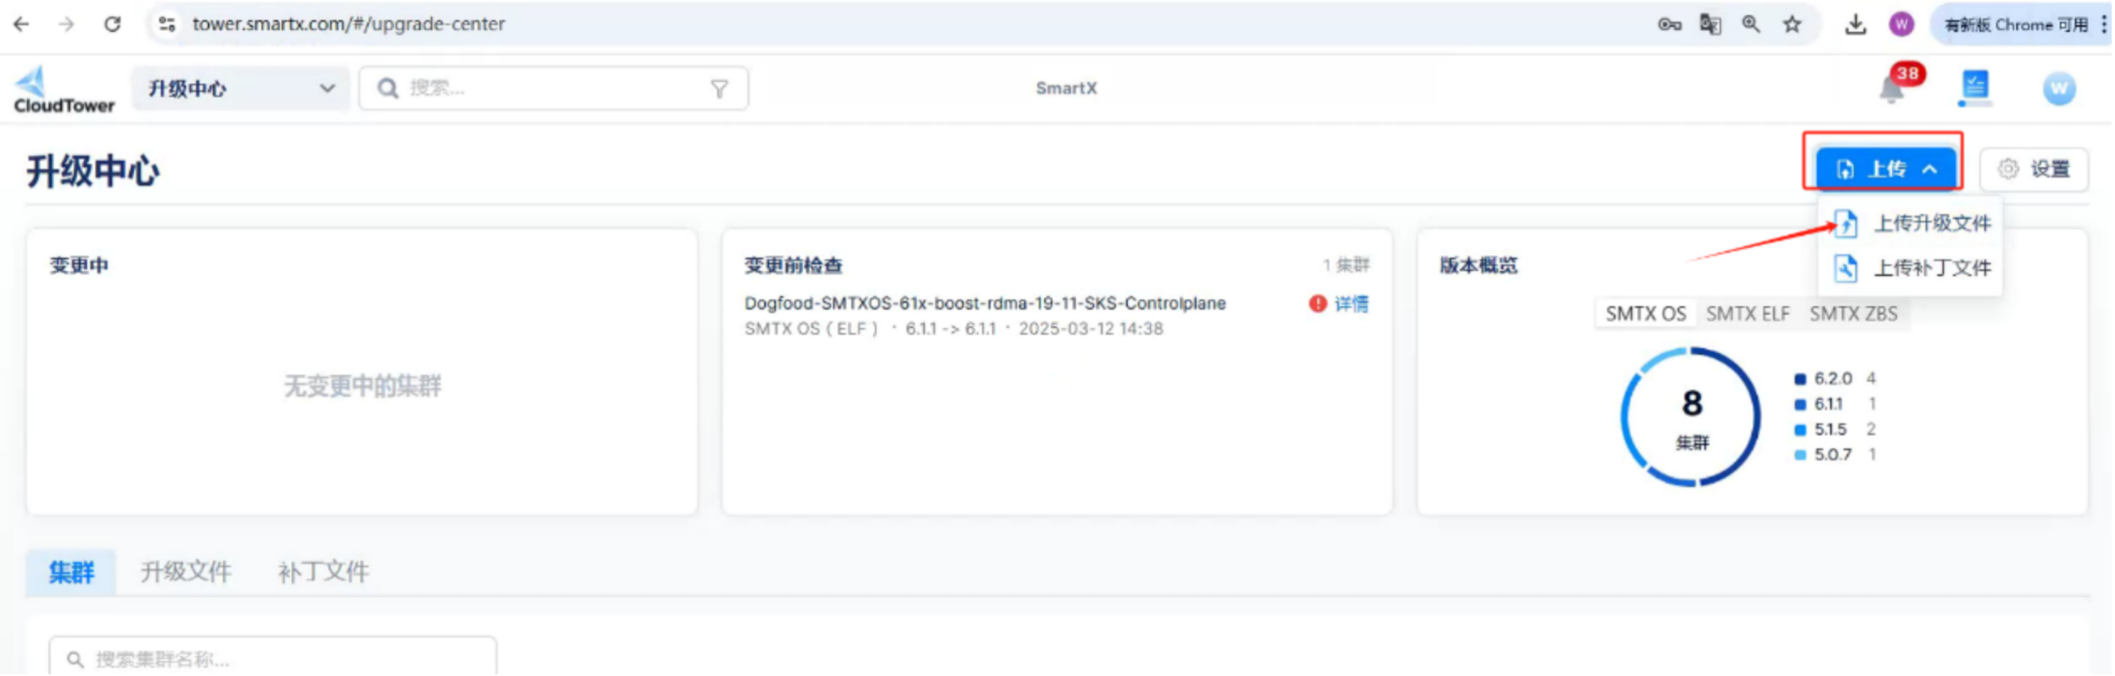The width and height of the screenshot is (2115, 676).
Task: Click the translate page icon in address bar
Action: pos(1710,24)
